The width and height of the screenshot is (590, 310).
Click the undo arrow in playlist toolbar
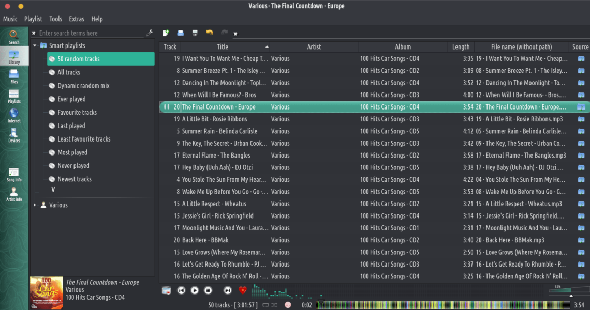210,33
